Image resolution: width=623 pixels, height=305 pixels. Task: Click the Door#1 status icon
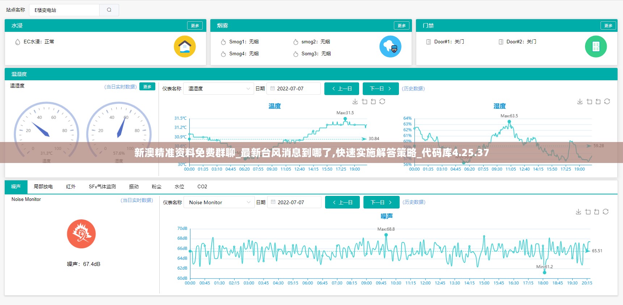(429, 42)
